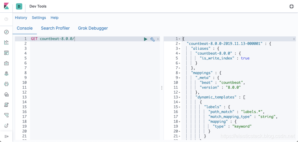
Task: Collapse mapping block at line 18
Action: [179, 122]
